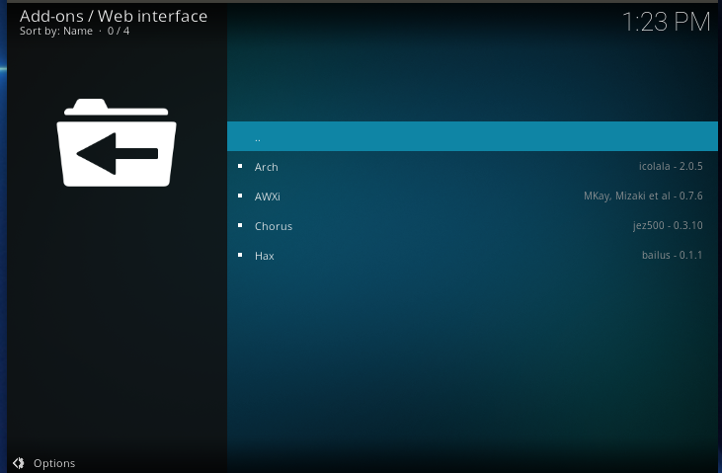The height and width of the screenshot is (473, 722).
Task: Open the AWXi add-on entry
Action: (472, 196)
